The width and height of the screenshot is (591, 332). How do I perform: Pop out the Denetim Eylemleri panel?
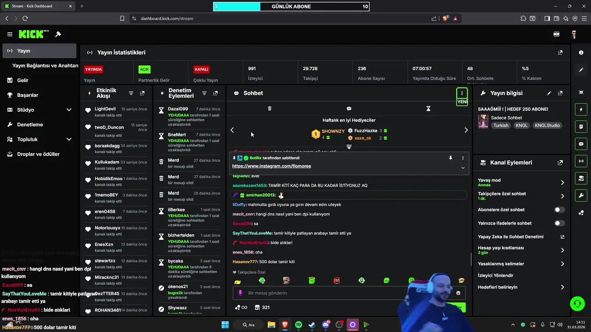click(216, 93)
